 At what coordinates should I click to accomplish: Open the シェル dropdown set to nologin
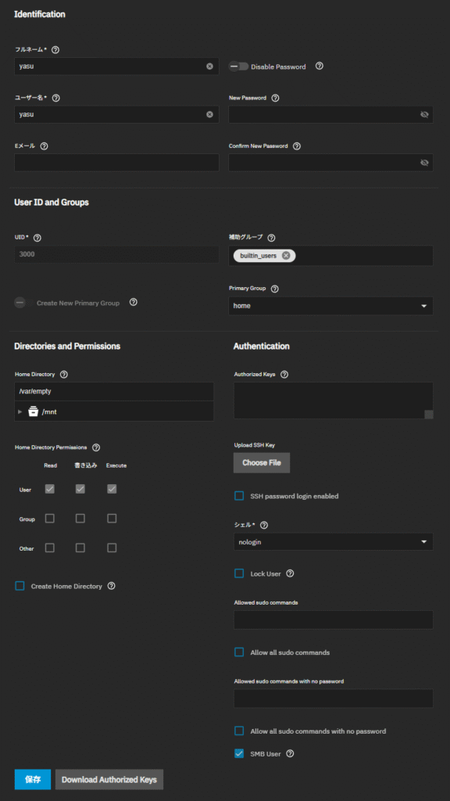pos(333,542)
